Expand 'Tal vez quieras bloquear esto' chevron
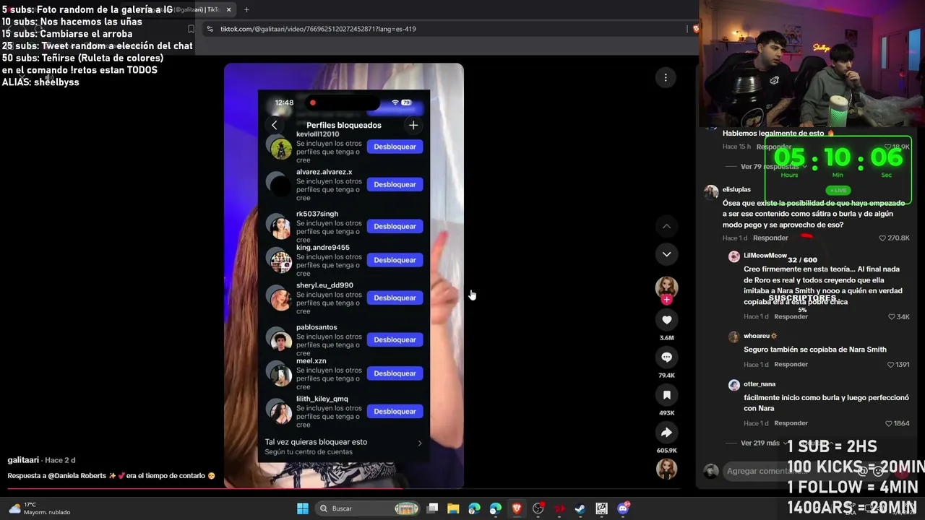 click(420, 443)
